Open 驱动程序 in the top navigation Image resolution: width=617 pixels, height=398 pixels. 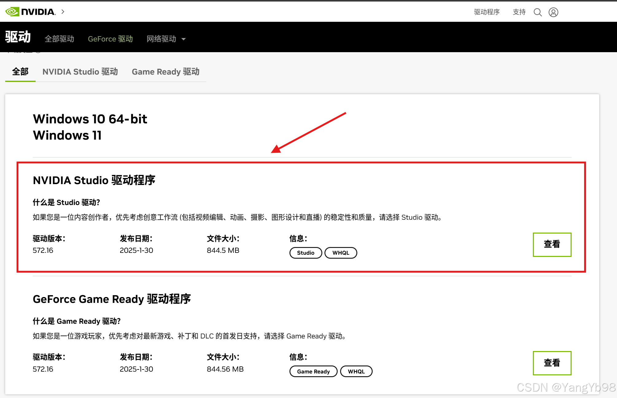tap(487, 12)
